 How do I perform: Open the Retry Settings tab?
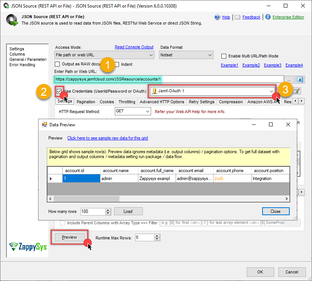201,102
